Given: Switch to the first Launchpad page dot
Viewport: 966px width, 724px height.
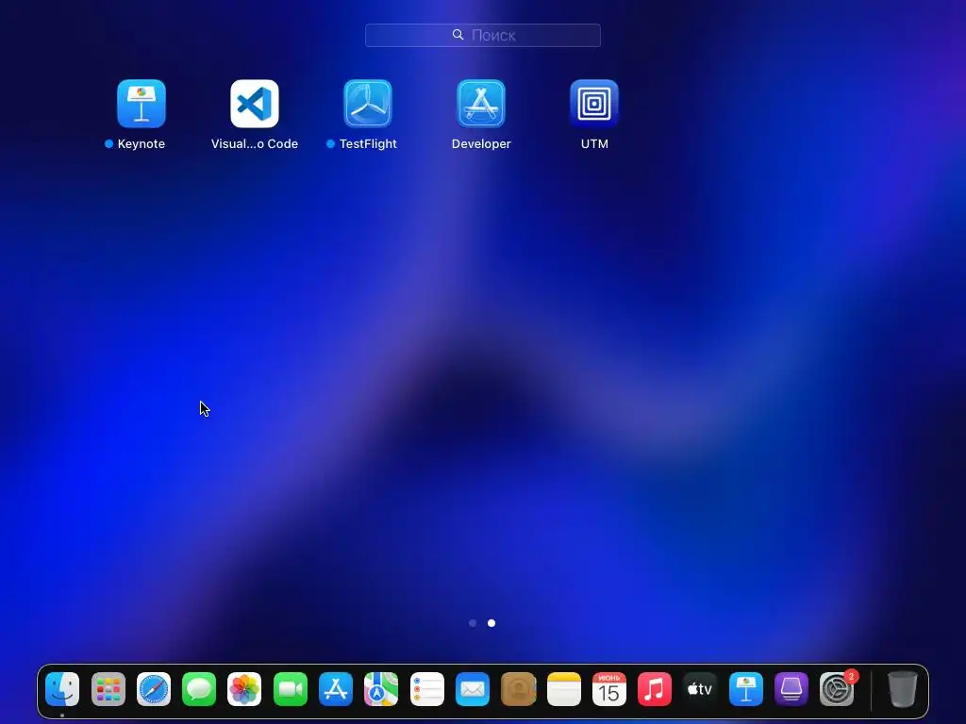Looking at the screenshot, I should tap(473, 623).
